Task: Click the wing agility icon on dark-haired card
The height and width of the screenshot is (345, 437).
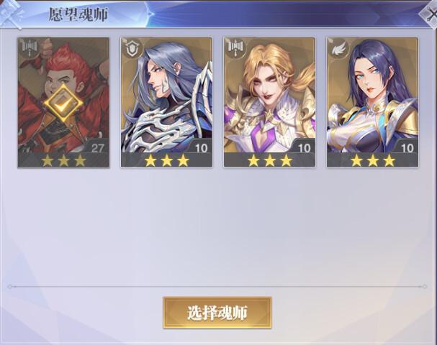Action: click(338, 48)
